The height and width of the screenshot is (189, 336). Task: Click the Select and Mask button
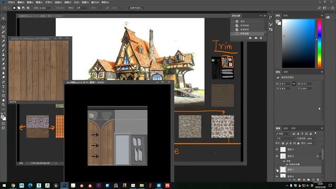point(136,8)
